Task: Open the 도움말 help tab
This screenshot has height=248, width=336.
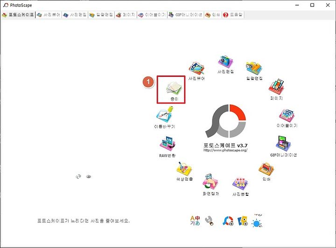Action: 233,15
